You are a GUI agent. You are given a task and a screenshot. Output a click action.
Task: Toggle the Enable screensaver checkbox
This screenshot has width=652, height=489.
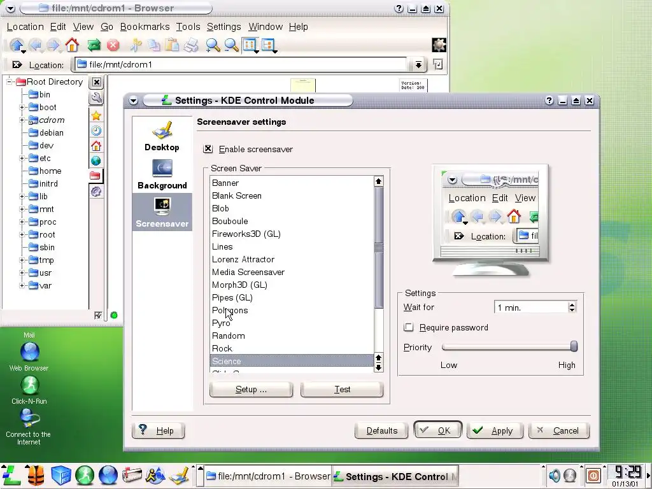point(208,149)
